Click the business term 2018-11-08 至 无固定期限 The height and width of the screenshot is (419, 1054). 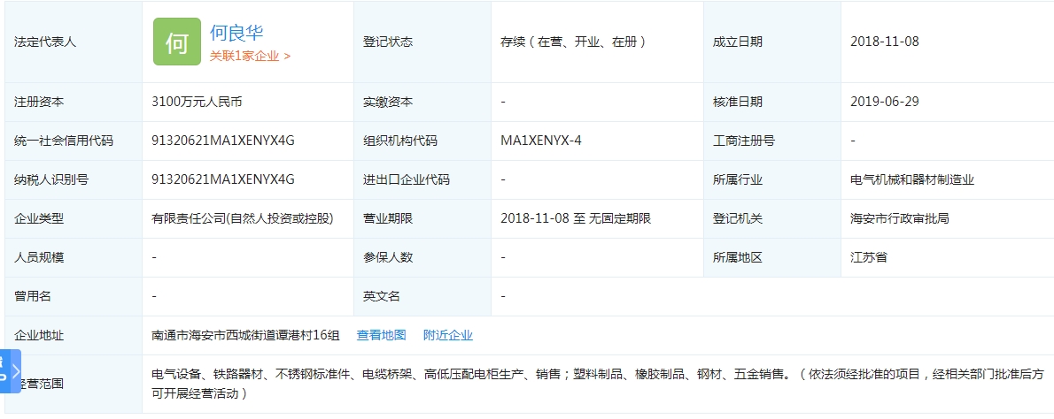pyautogui.click(x=576, y=218)
